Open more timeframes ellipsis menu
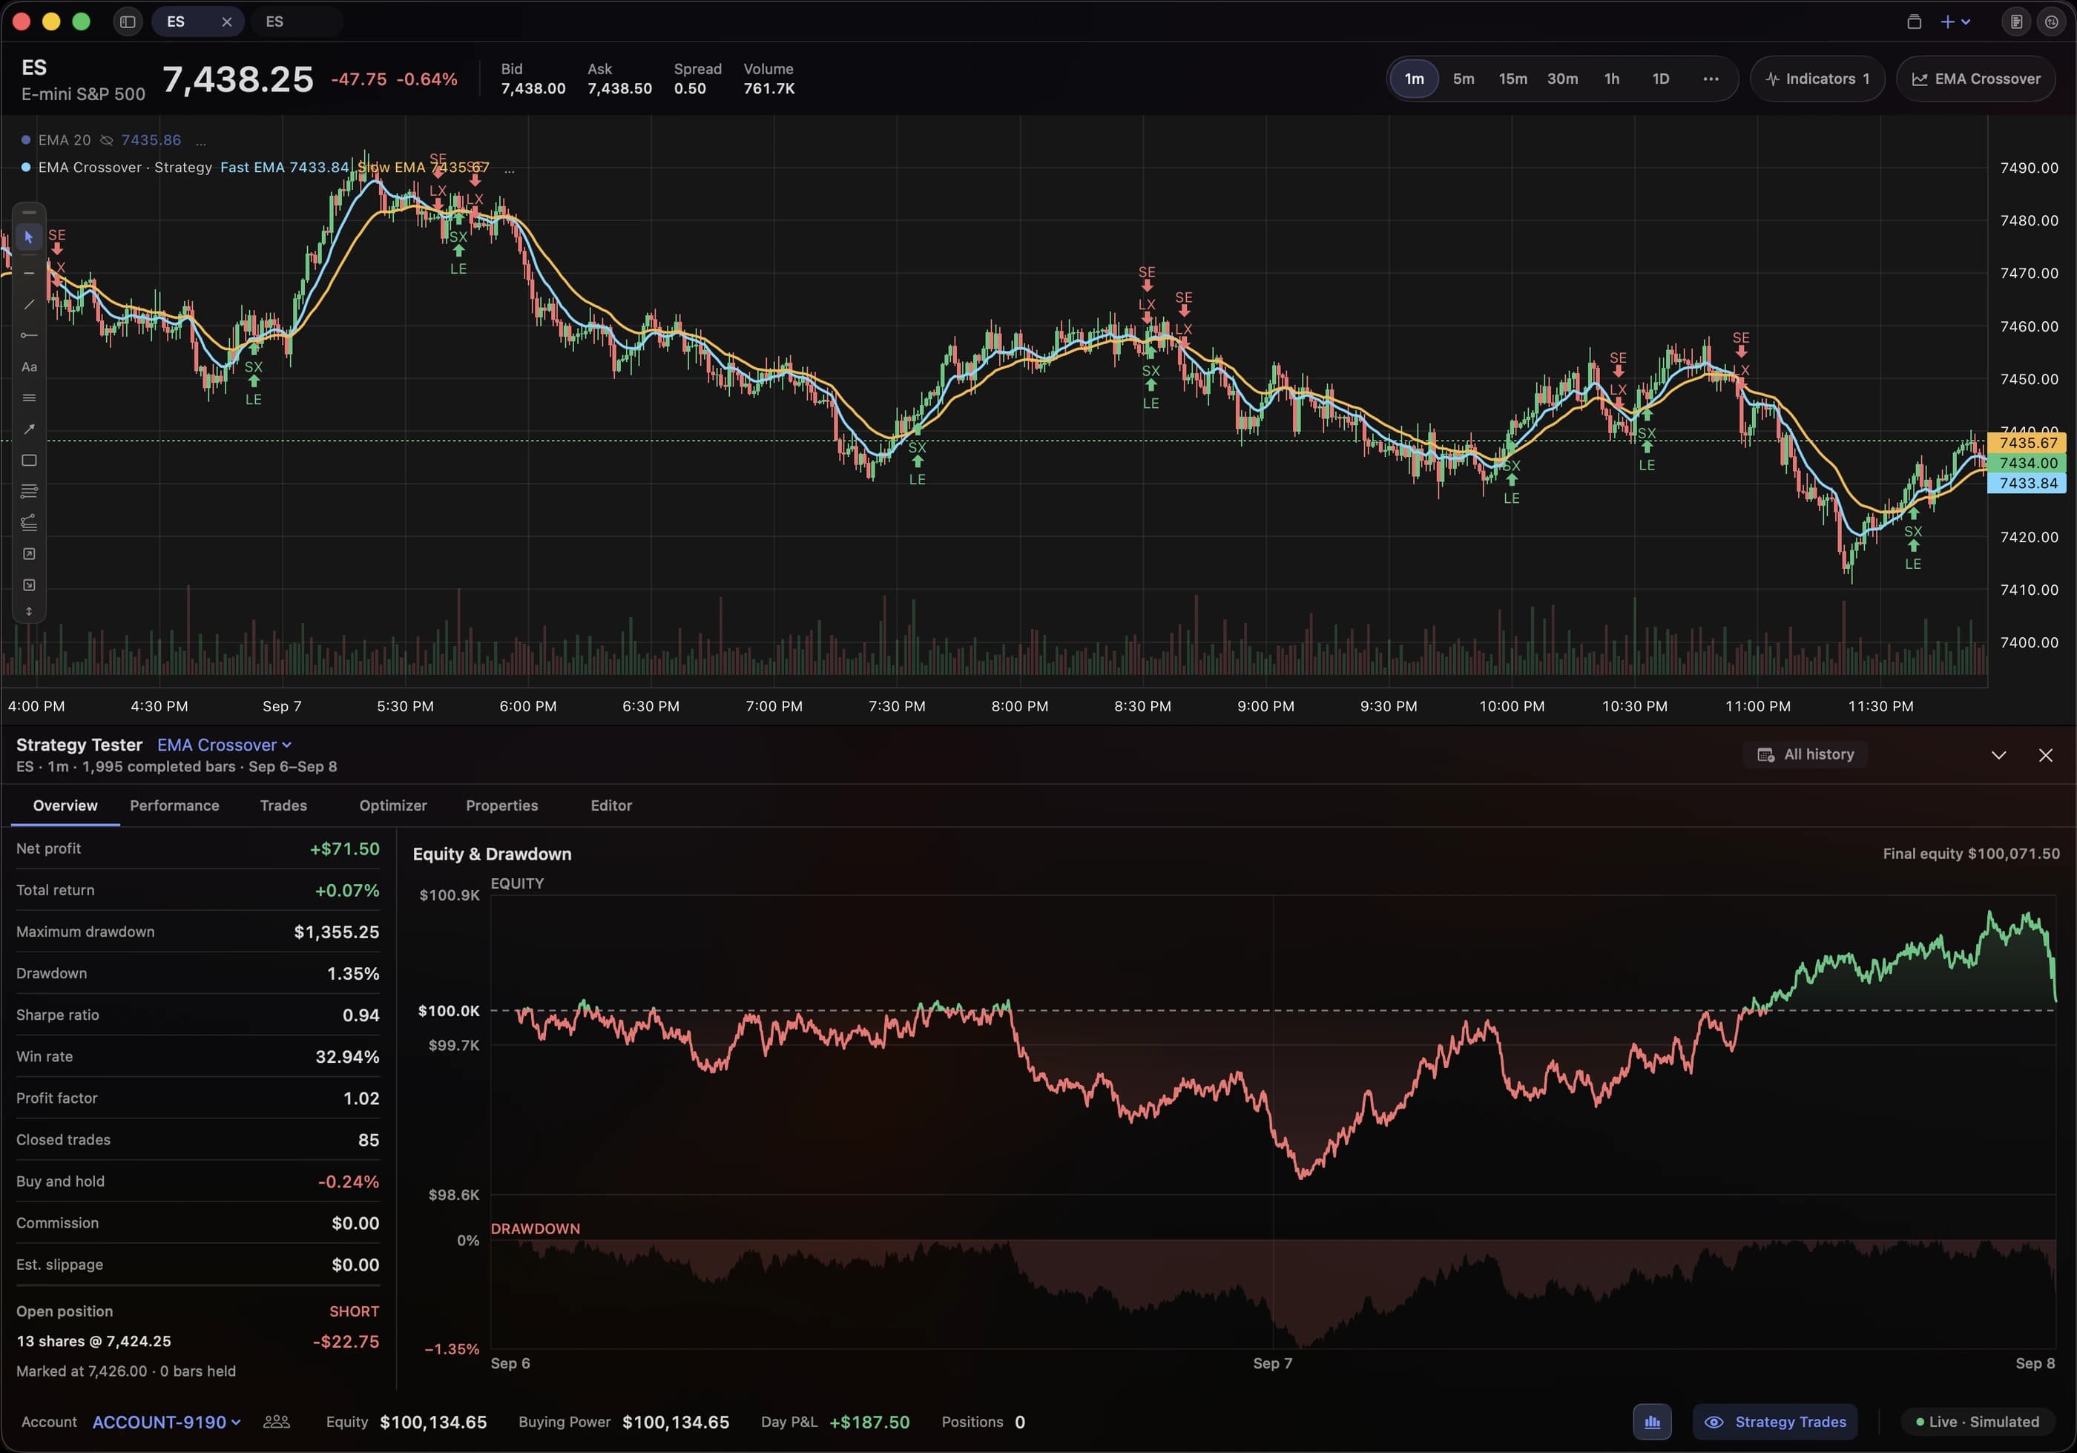 pyautogui.click(x=1711, y=79)
